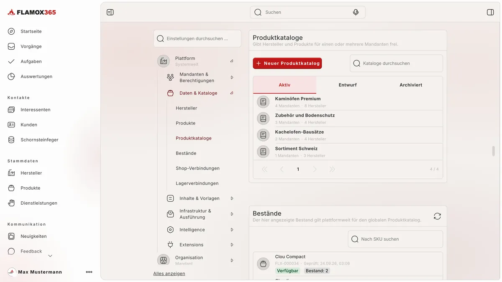
Task: Click Clou Compact product icon
Action: click(x=263, y=264)
